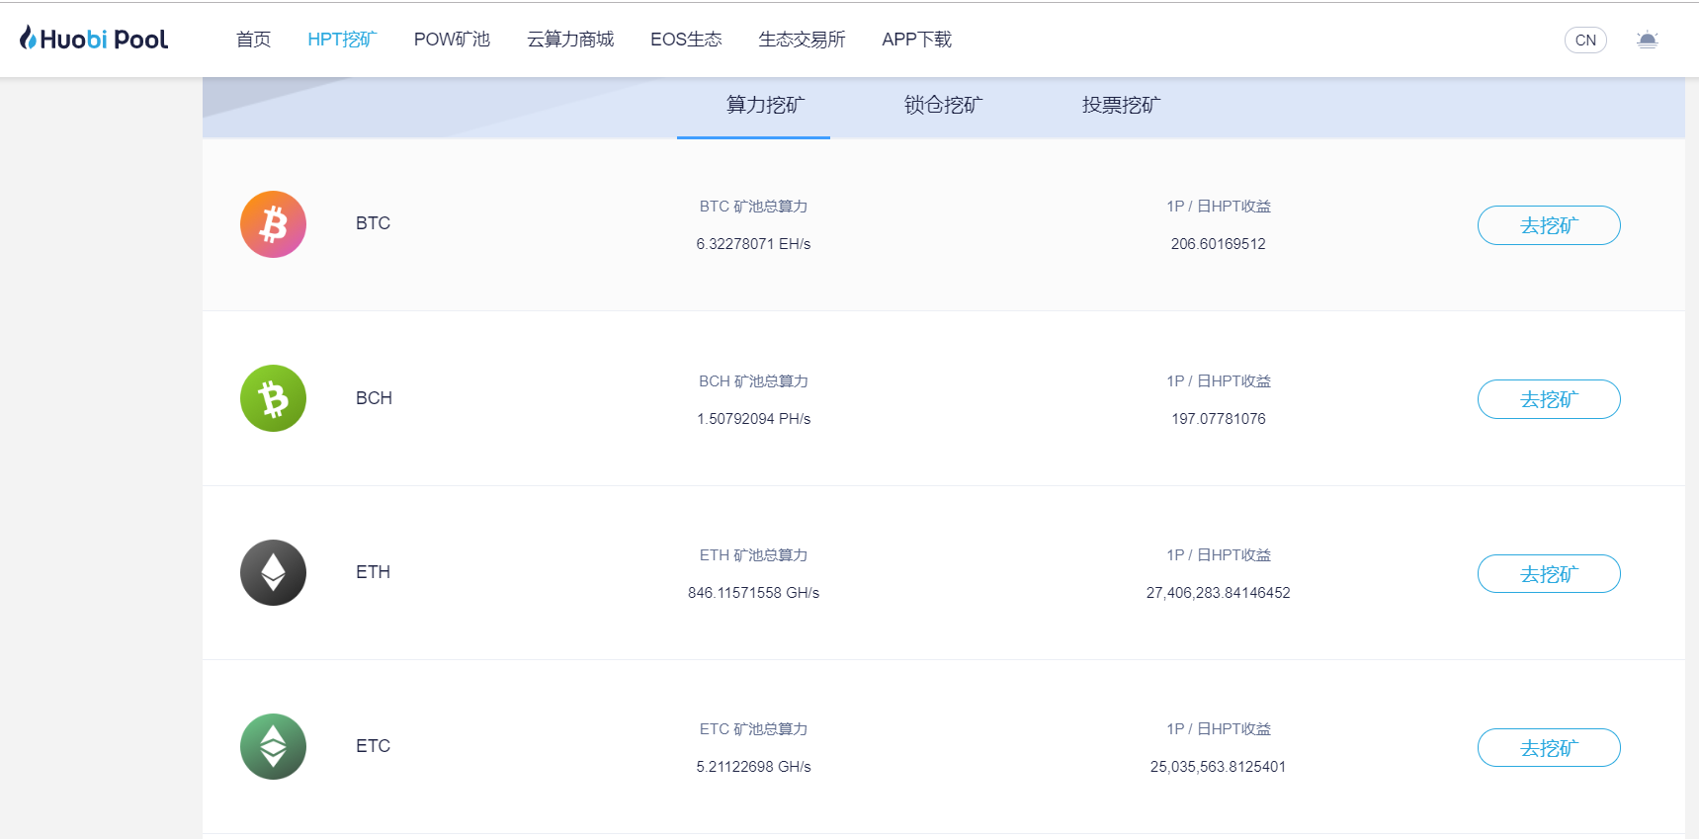Click the 1P / 日HPT收益 label in ETC row
Image resolution: width=1699 pixels, height=839 pixels.
[1218, 729]
